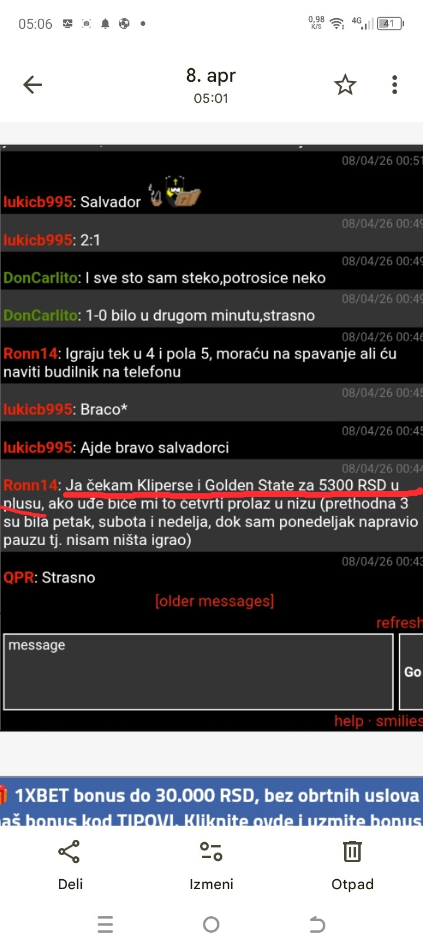Tap the Android home circle button

(211, 925)
